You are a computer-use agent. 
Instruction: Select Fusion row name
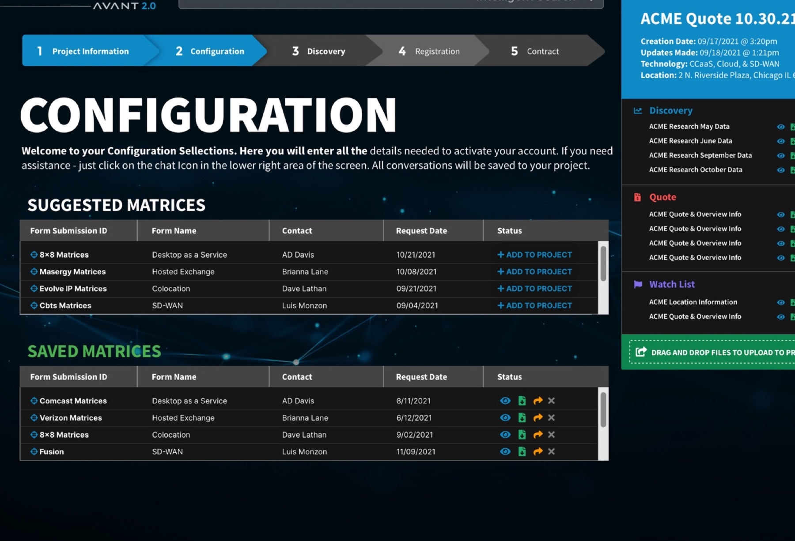pos(52,451)
